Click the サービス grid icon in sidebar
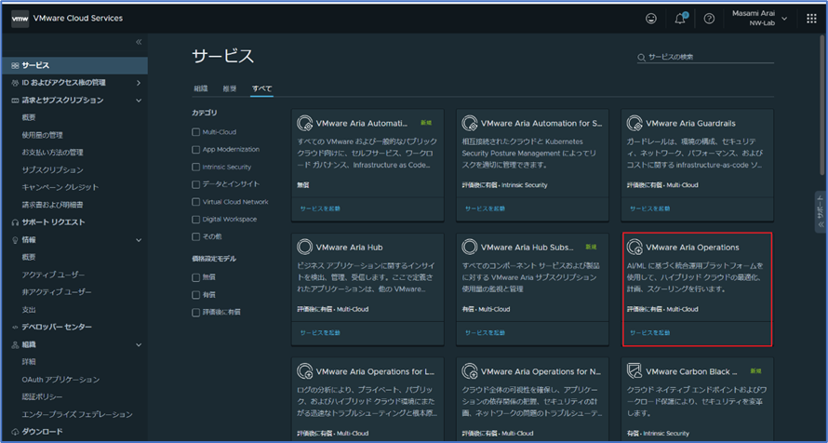The width and height of the screenshot is (828, 443). tap(15, 65)
